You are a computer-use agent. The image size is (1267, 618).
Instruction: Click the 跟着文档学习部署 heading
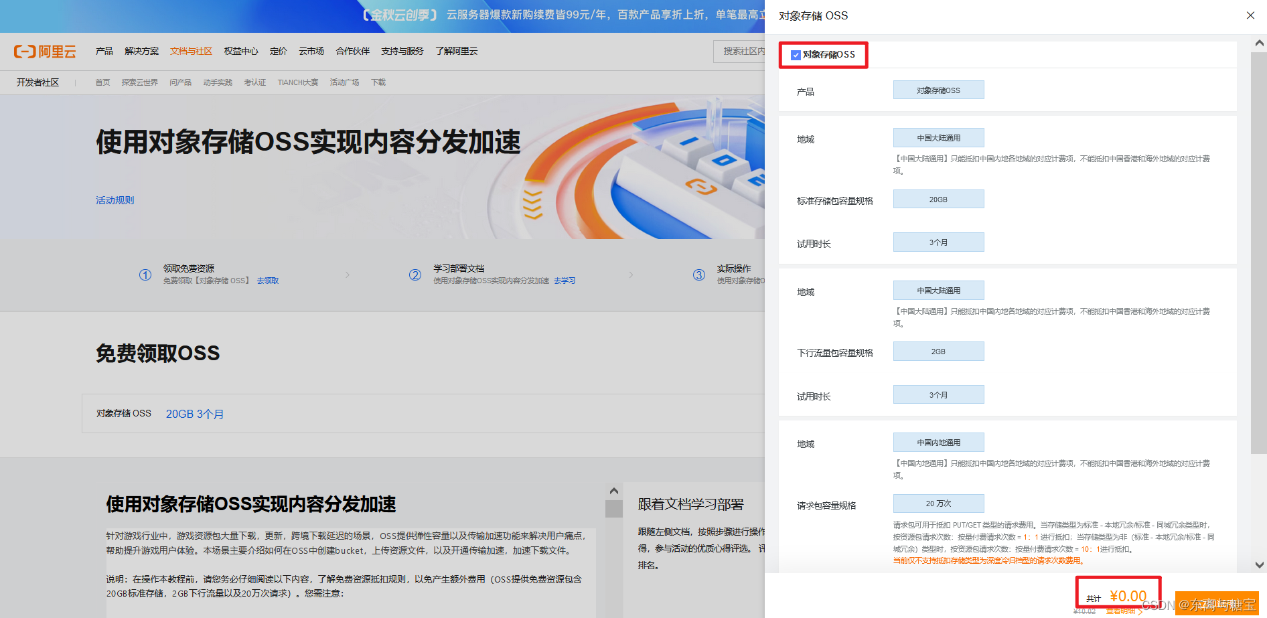tap(690, 504)
